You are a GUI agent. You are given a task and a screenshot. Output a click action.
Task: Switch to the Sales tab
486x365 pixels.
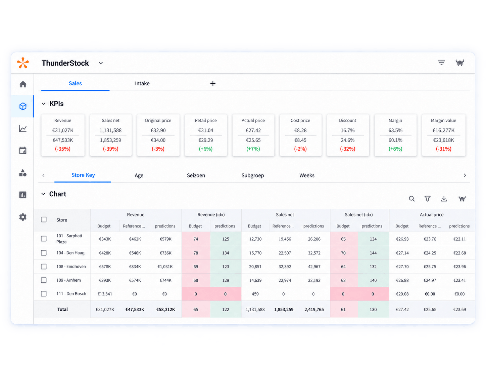(x=75, y=83)
